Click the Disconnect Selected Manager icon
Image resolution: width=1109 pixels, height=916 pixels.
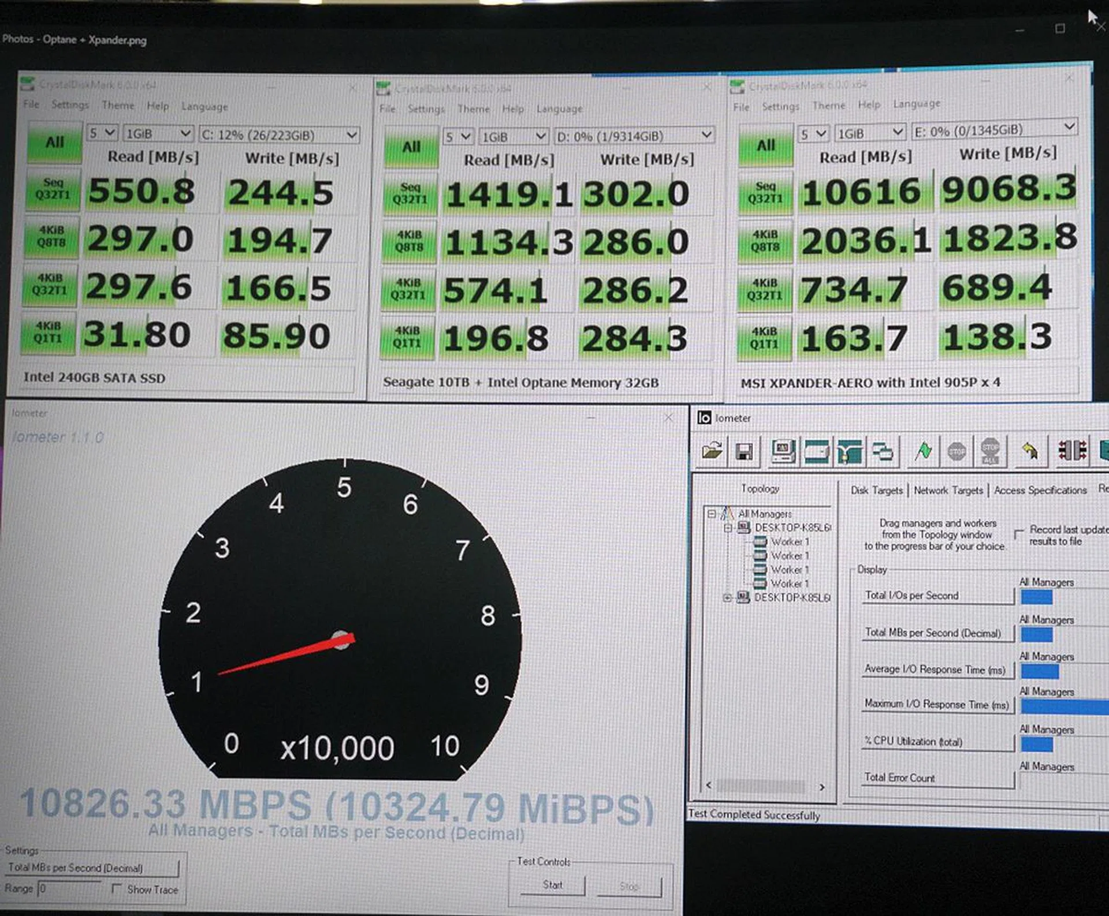1071,450
